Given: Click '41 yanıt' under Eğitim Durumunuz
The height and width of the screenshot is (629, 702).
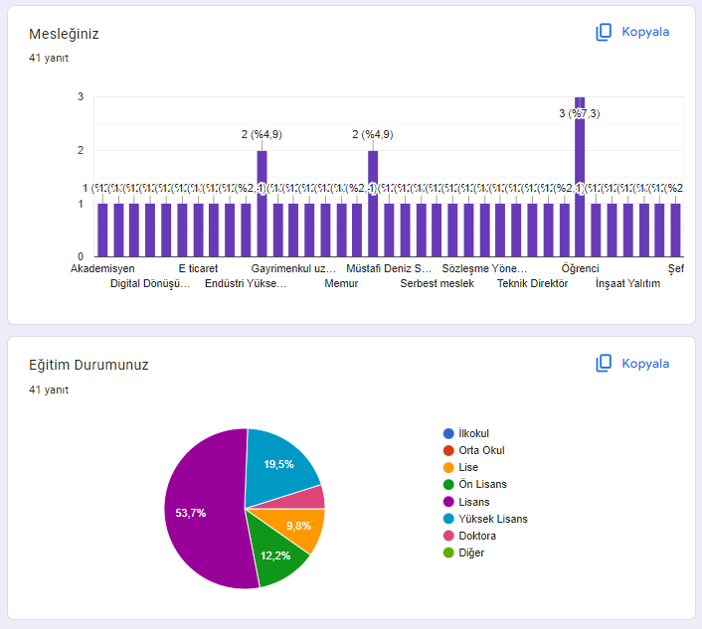Looking at the screenshot, I should point(49,390).
